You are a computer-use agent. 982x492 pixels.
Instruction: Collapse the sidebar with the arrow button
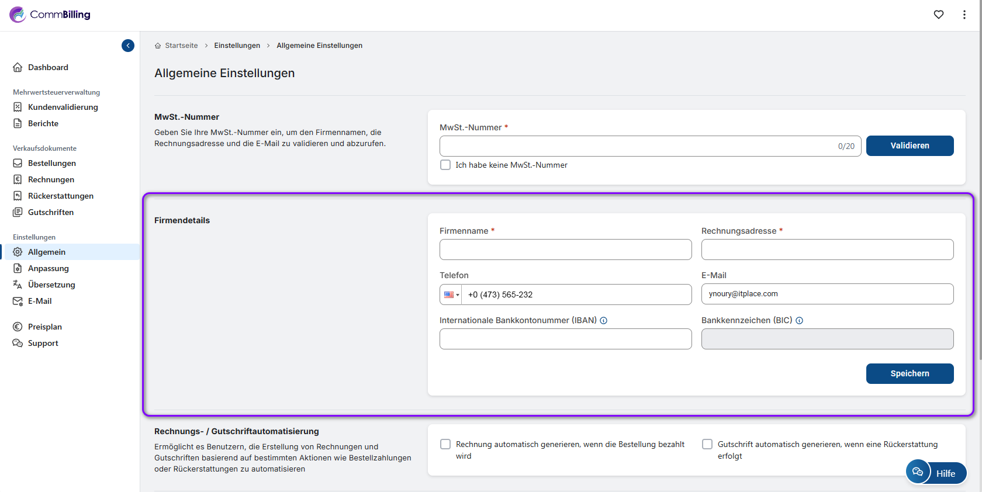[128, 46]
